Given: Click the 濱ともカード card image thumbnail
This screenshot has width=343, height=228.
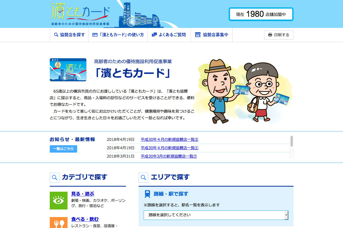Looking at the screenshot, I should 68,70.
